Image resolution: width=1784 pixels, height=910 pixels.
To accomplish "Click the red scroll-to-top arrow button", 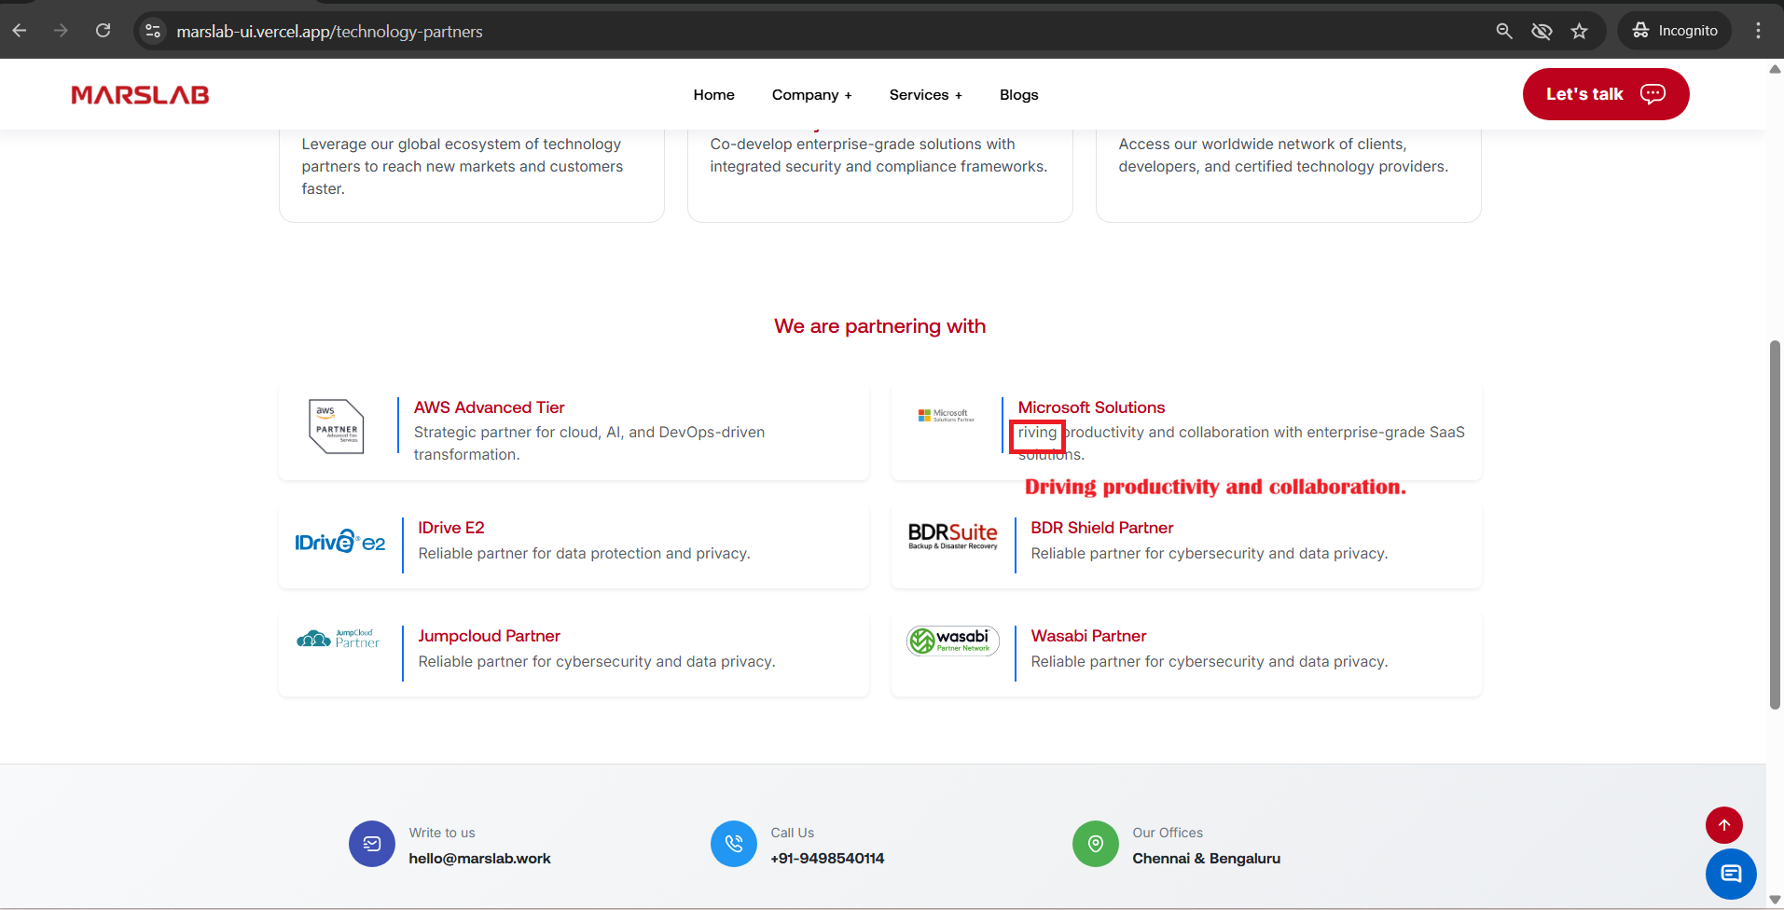I will pyautogui.click(x=1723, y=824).
